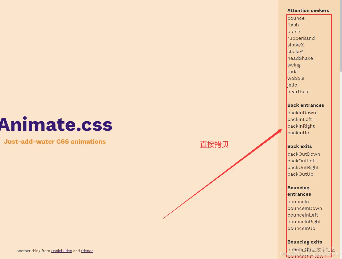Open the Daniel Eden link
The height and width of the screenshot is (259, 342).
[62, 251]
